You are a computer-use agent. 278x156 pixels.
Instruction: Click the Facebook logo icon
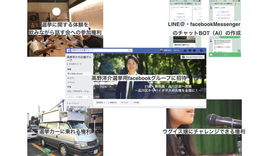coord(69,50)
